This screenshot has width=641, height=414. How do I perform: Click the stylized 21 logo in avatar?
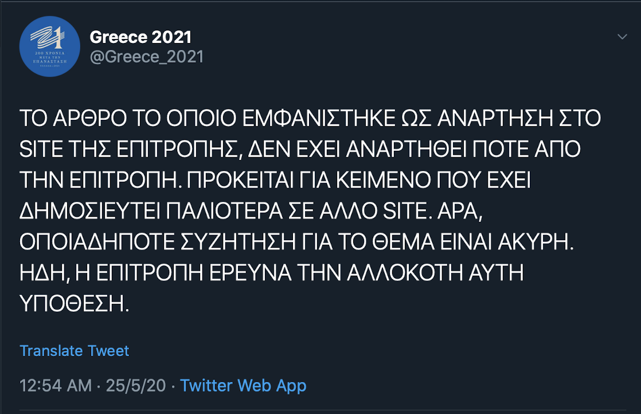click(49, 41)
